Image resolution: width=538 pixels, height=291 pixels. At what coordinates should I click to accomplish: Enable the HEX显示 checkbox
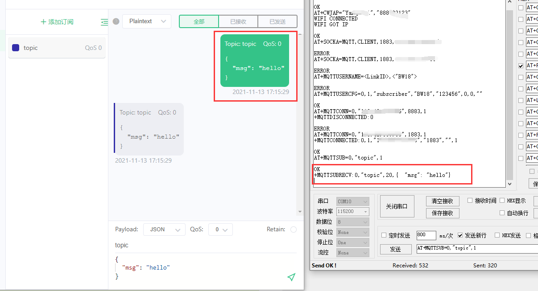point(502,201)
